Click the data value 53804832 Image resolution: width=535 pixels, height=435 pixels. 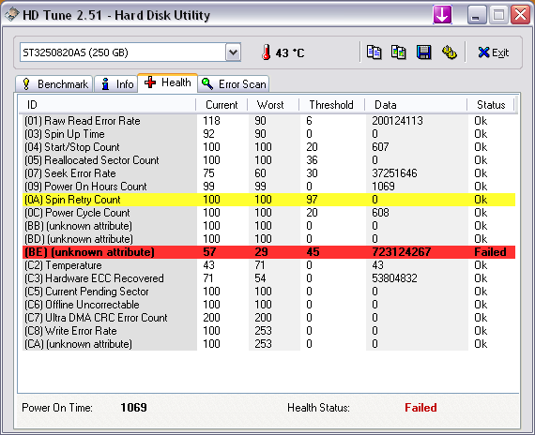(394, 278)
